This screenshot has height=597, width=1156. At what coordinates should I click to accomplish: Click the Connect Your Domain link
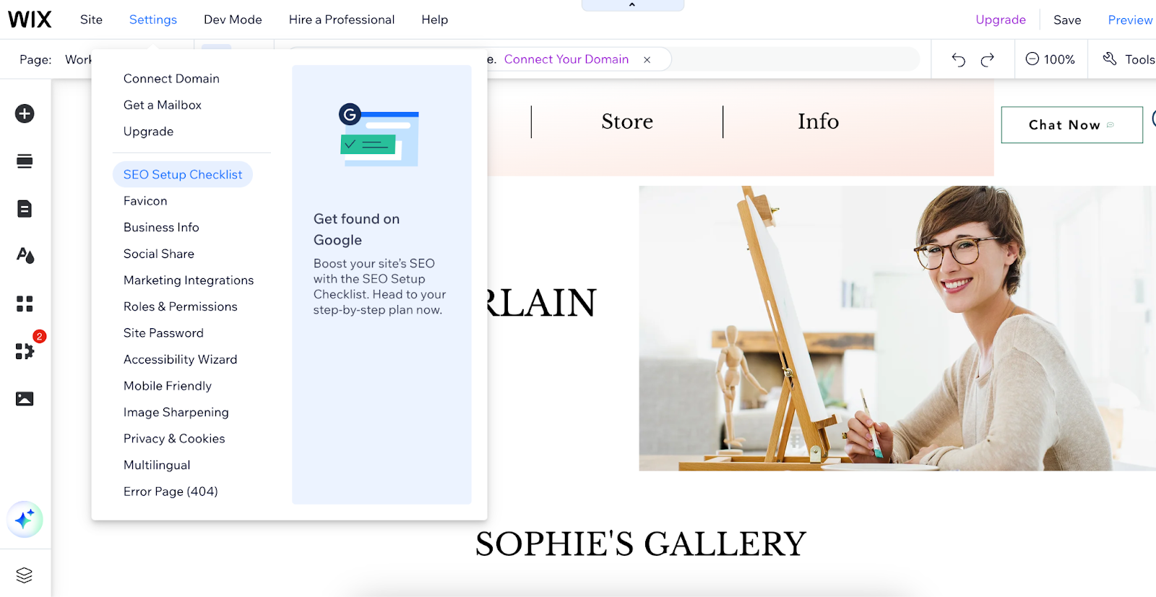(566, 59)
